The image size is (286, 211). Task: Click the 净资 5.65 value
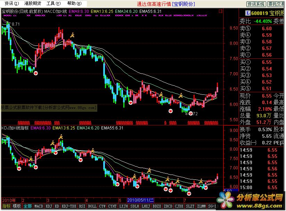pyautogui.click(x=267, y=136)
